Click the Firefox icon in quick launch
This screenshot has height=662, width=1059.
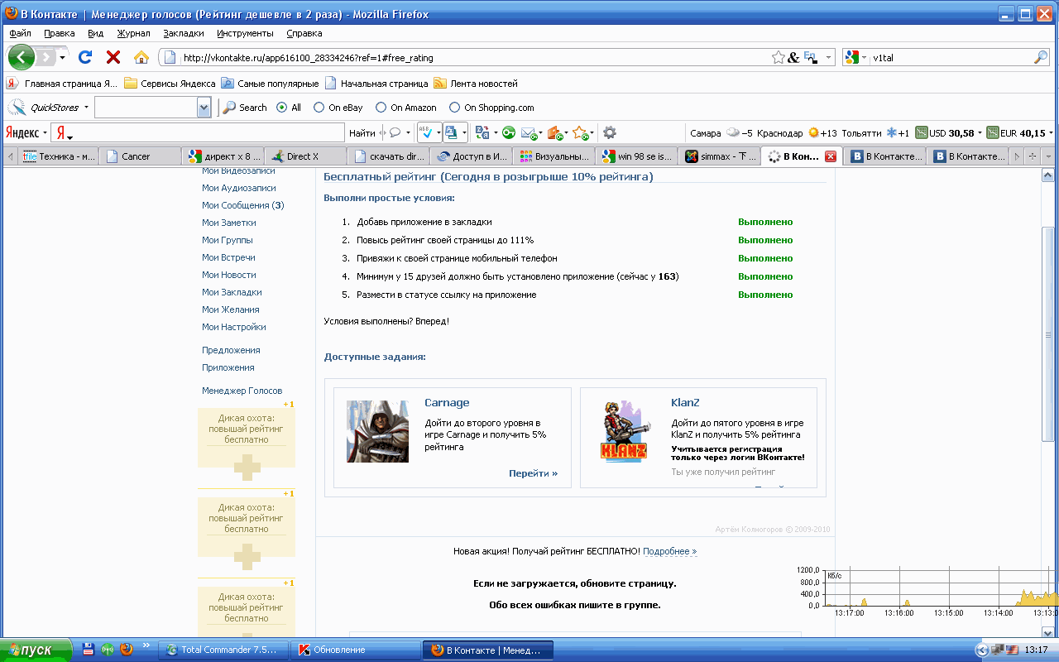pos(126,650)
